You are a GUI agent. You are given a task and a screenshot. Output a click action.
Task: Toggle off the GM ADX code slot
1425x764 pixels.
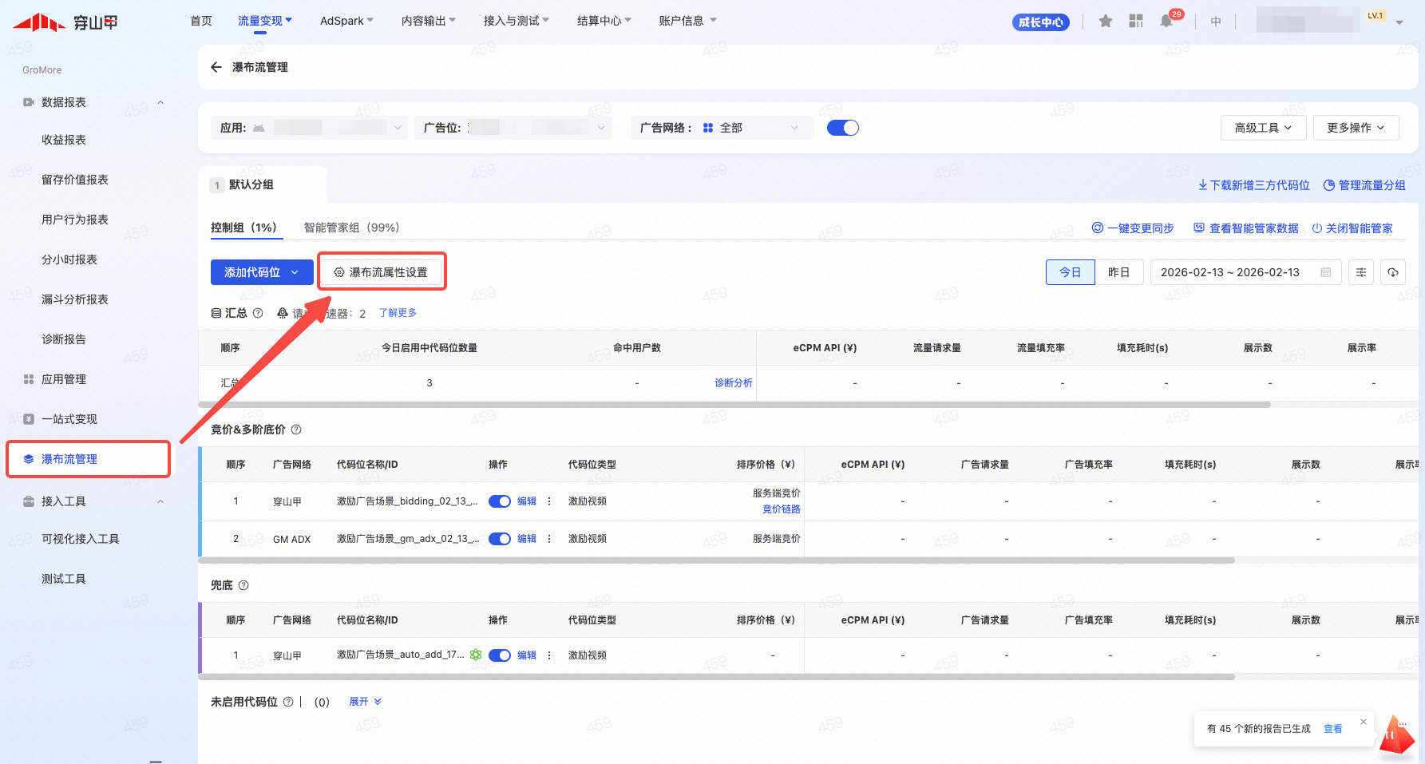[500, 539]
